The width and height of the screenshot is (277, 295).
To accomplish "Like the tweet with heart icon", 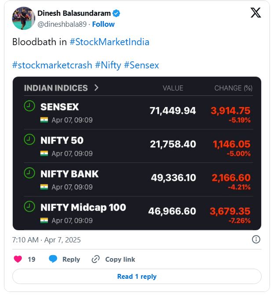I will 18,259.
